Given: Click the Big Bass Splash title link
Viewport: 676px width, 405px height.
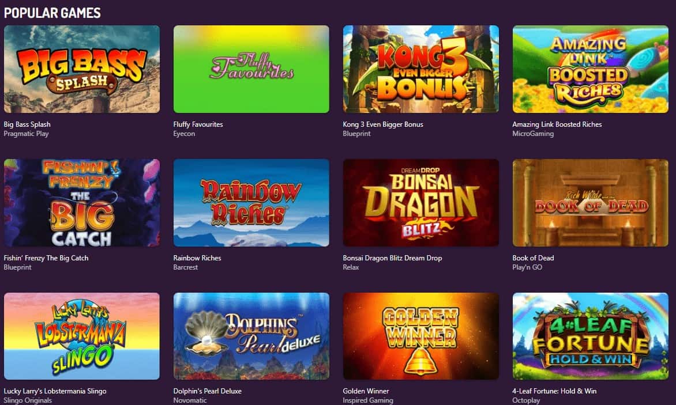Looking at the screenshot, I should click(x=27, y=124).
